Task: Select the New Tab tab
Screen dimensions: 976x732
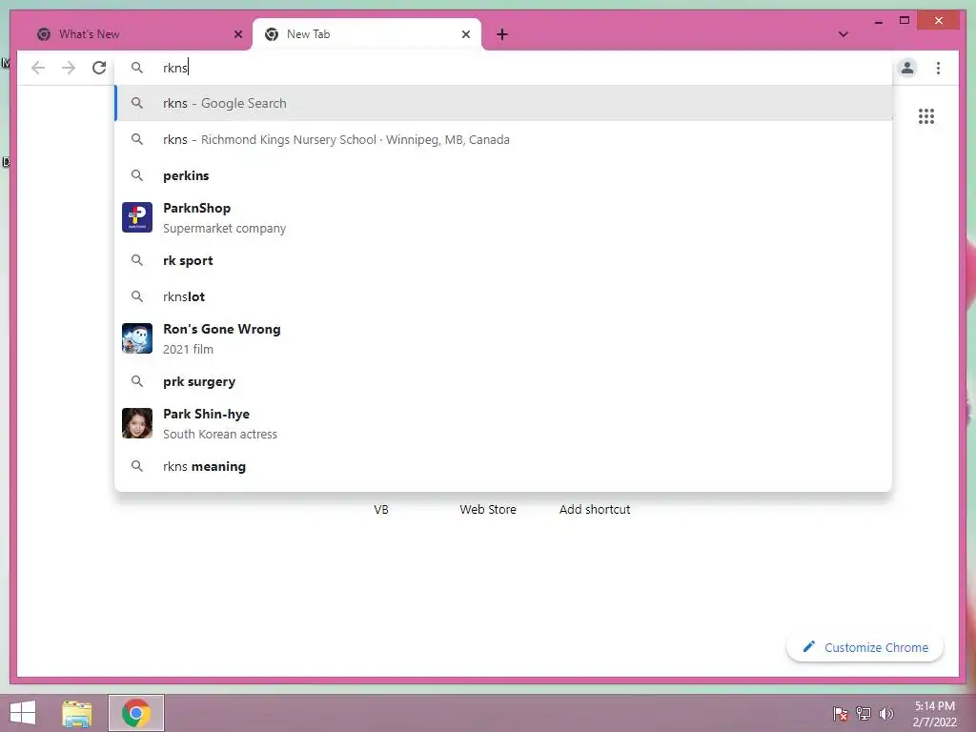Action: (x=367, y=34)
